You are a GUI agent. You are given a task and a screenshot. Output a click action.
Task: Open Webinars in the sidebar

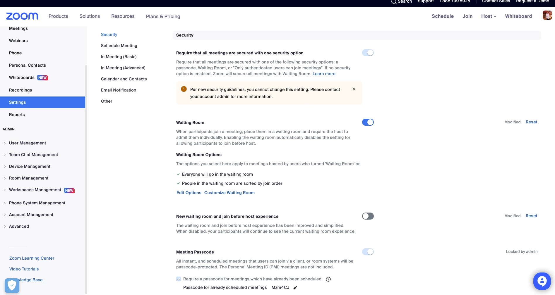18,41
